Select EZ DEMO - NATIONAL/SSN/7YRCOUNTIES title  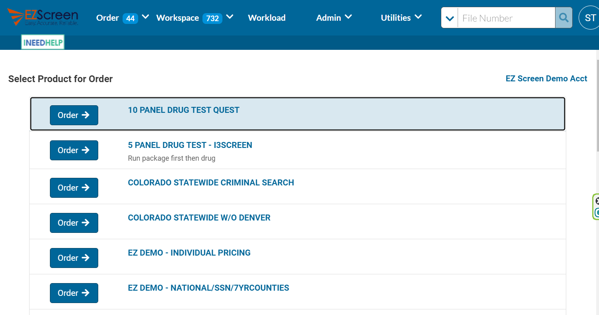(208, 288)
